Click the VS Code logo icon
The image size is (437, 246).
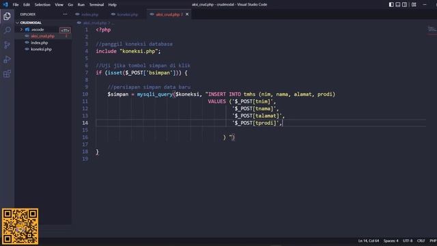(5, 5)
